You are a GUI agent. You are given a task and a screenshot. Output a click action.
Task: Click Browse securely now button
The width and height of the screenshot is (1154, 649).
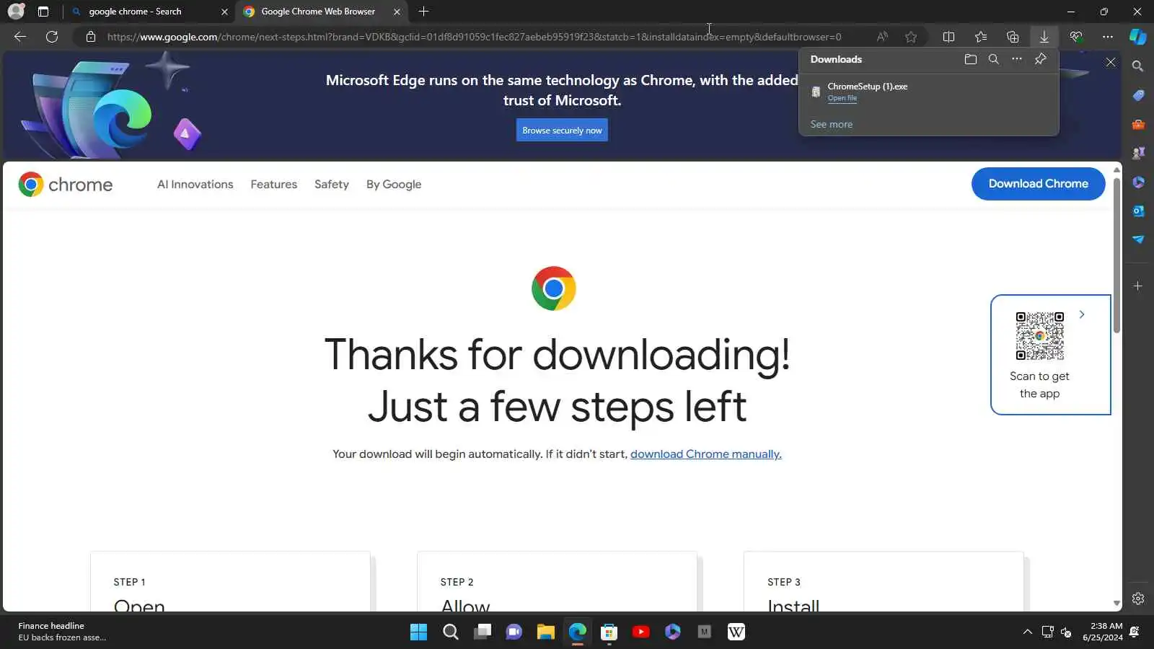tap(562, 131)
